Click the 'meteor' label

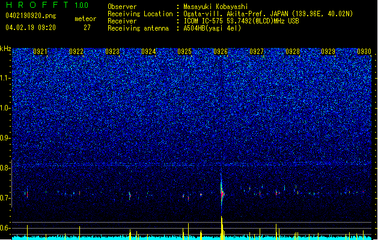(85, 19)
